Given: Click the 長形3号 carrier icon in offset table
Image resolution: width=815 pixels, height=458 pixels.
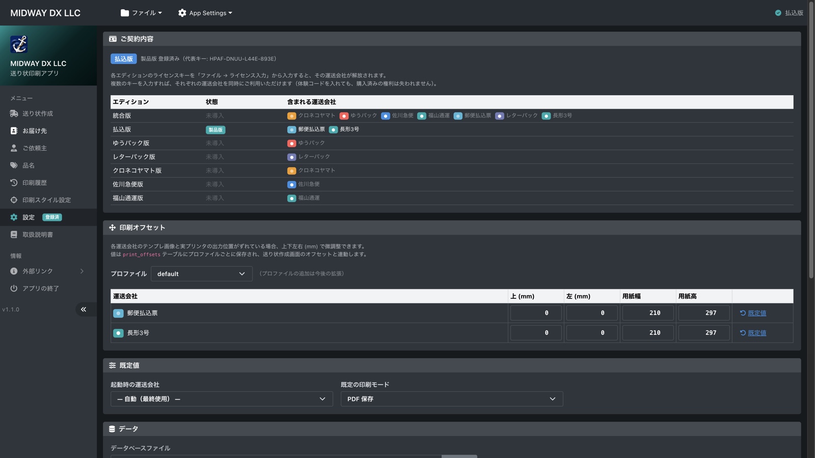Looking at the screenshot, I should pos(118,333).
